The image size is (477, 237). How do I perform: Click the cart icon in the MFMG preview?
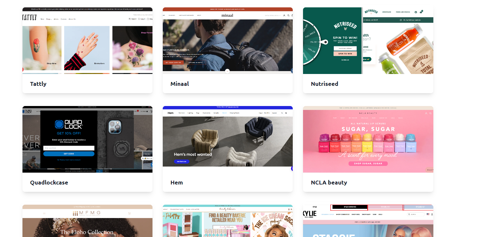click(x=129, y=213)
